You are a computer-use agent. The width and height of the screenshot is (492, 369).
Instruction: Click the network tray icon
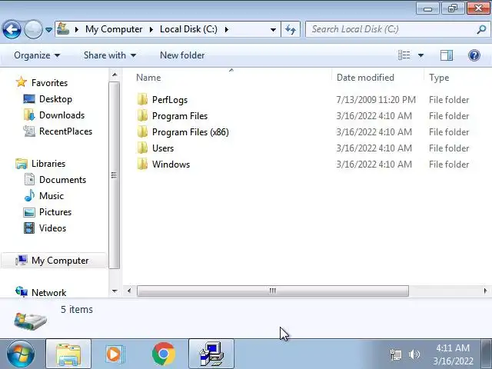pos(396,354)
